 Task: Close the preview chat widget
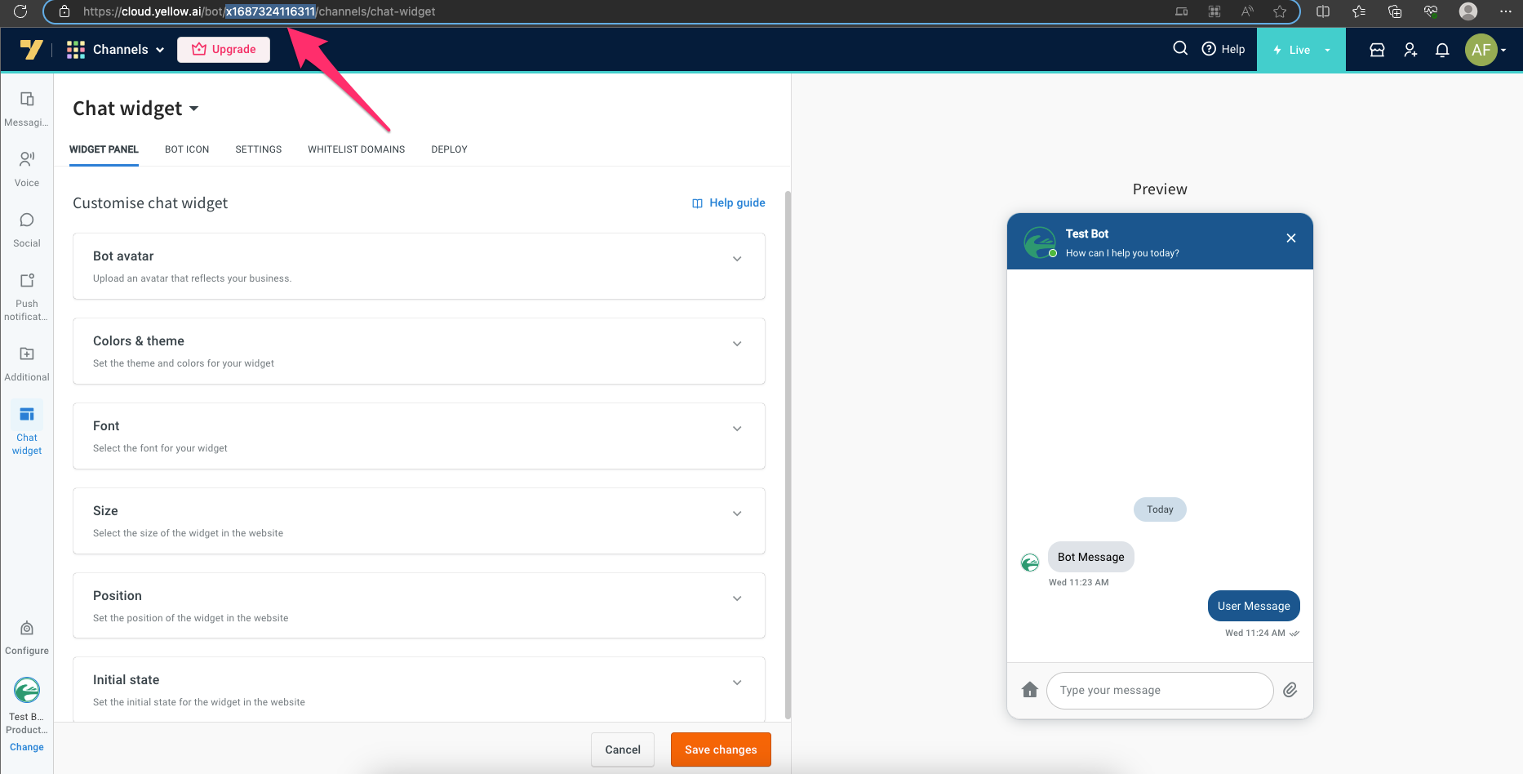tap(1291, 238)
